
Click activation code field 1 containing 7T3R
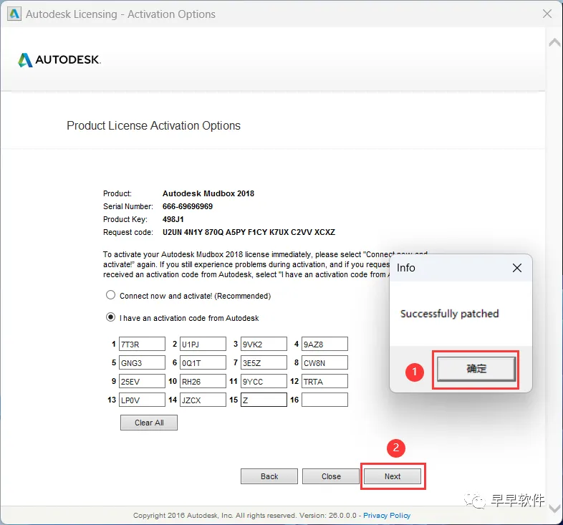(143, 344)
